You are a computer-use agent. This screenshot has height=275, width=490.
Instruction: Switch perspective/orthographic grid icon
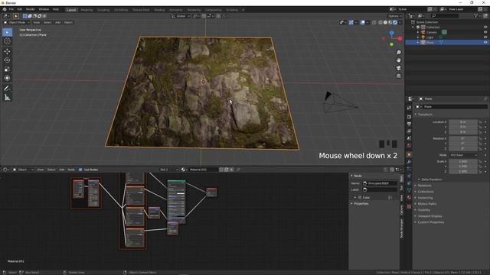(x=398, y=76)
